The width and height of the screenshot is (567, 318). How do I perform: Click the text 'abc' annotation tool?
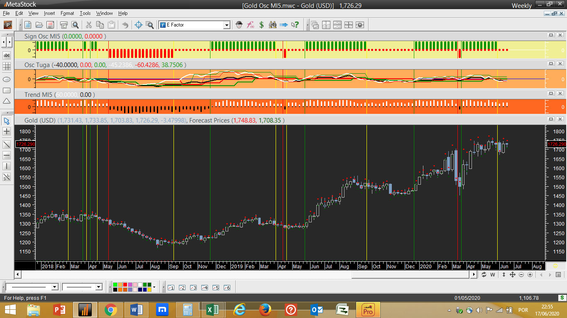tap(7, 55)
